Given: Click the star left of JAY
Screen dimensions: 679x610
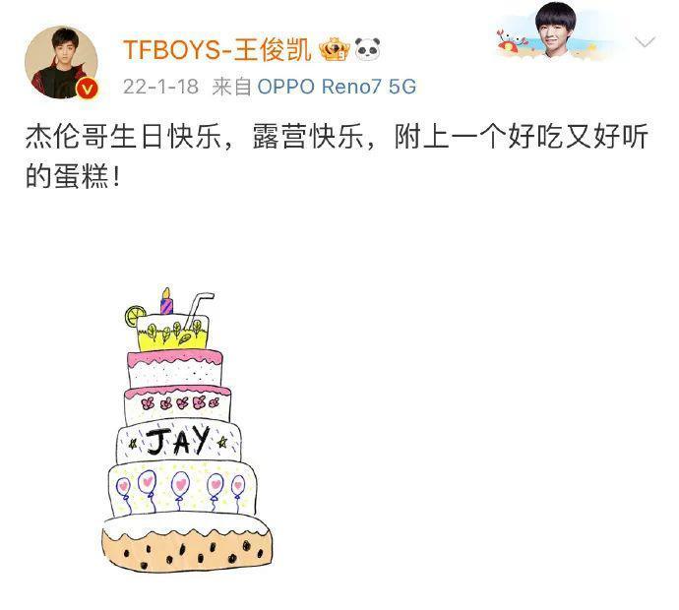Looking at the screenshot, I should [133, 444].
